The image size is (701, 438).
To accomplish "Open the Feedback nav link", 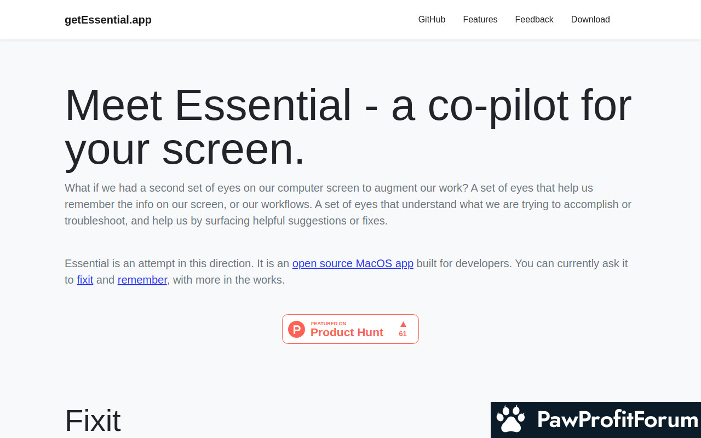I will click(534, 20).
